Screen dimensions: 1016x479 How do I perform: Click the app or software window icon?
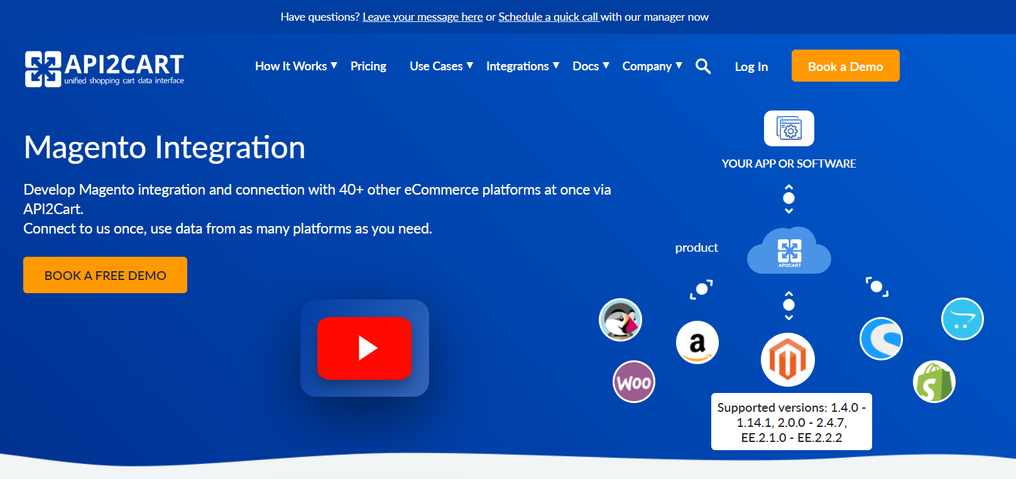(789, 128)
